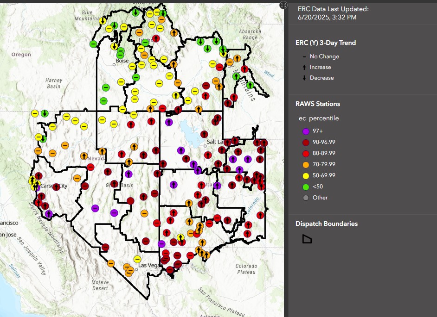437x317 pixels.
Task: Open dark red station on Great Salt Lake's east shore
Action: 204,134
